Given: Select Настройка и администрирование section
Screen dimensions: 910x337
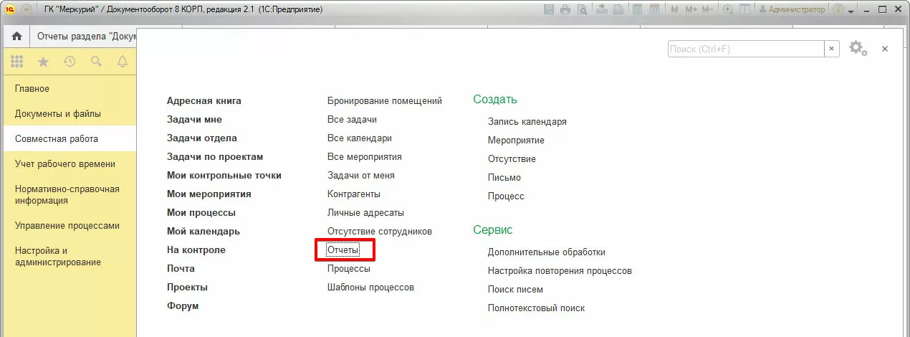Looking at the screenshot, I should point(68,257).
